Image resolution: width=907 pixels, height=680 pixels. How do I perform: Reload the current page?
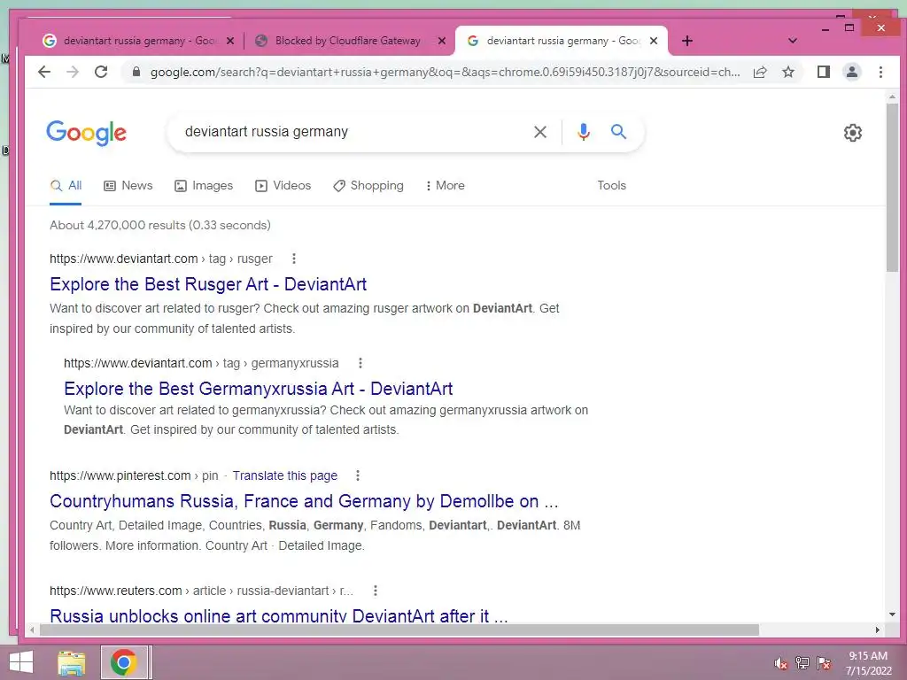(101, 72)
